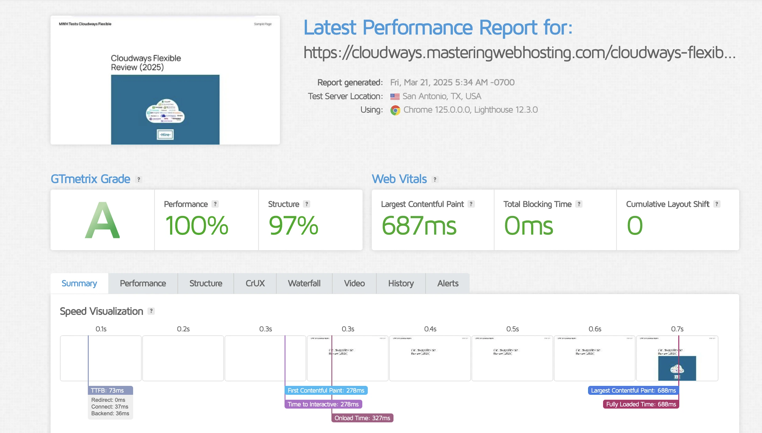Open Largest Contentful Paint help icon
The height and width of the screenshot is (433, 762).
click(x=471, y=204)
